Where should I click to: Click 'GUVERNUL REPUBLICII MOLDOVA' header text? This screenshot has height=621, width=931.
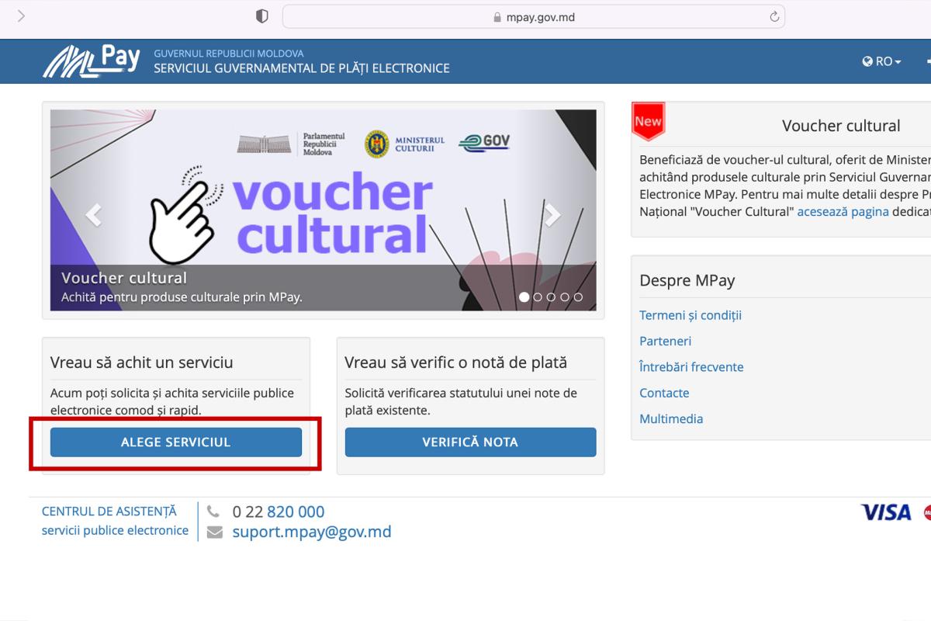coord(229,54)
